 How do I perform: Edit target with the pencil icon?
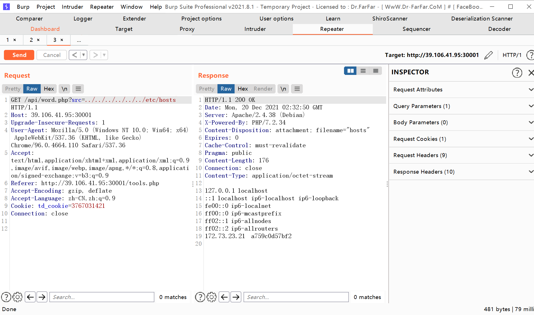489,55
